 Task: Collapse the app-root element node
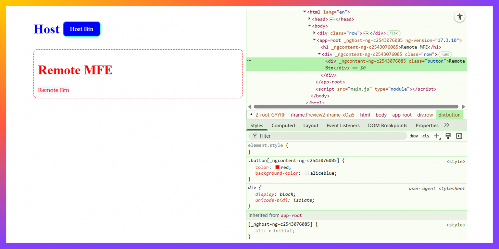(314, 40)
